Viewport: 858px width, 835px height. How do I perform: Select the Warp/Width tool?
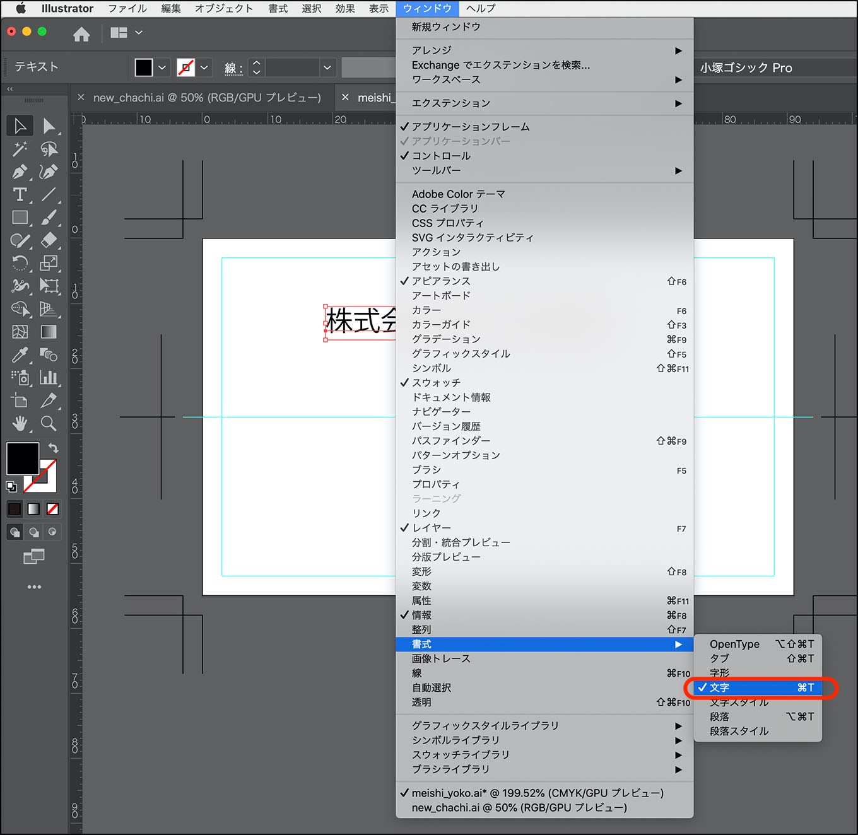coord(20,286)
